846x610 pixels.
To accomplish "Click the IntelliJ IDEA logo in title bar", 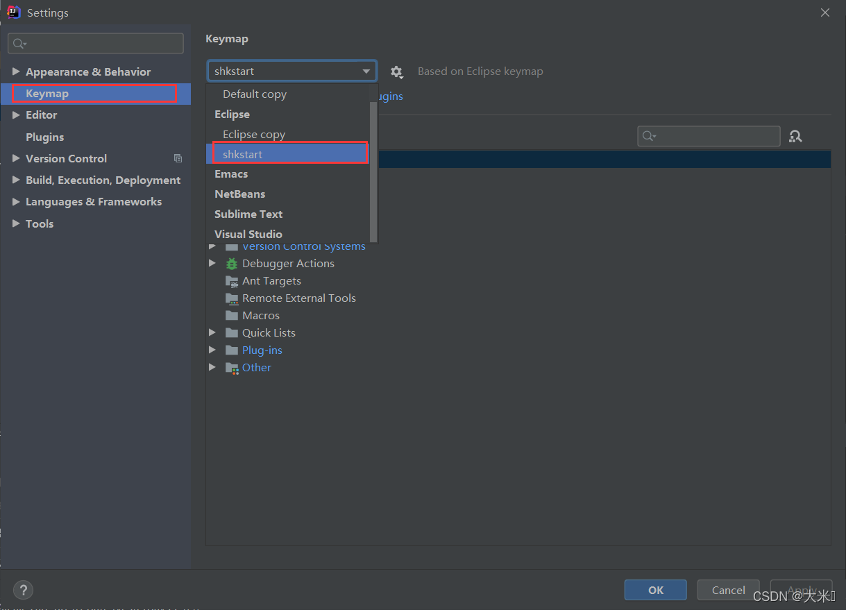I will (x=13, y=12).
